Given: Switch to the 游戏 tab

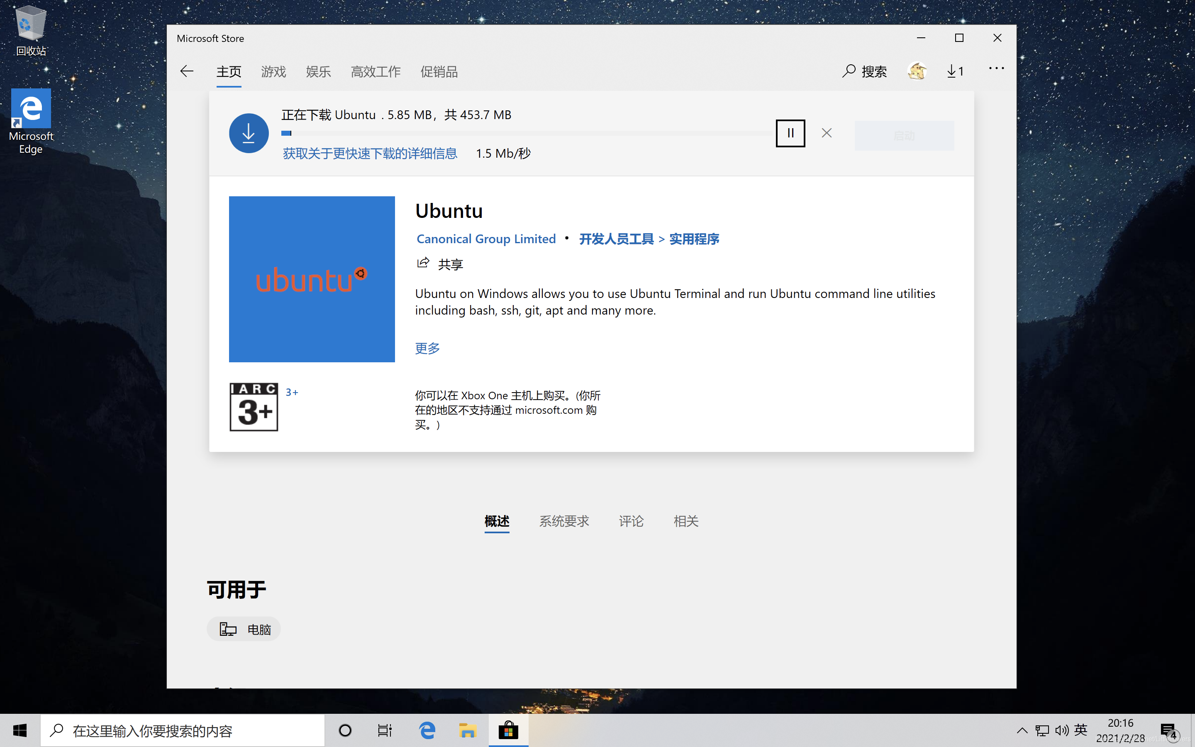Looking at the screenshot, I should pos(273,72).
